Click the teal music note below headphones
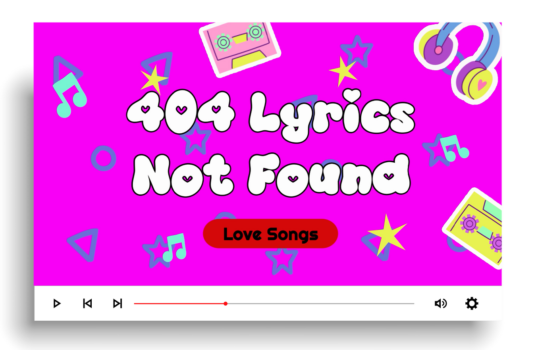The image size is (536, 350). click(x=454, y=148)
